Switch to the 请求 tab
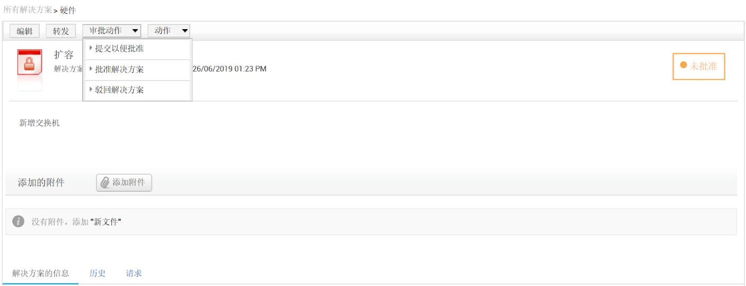This screenshot has width=746, height=286. click(x=134, y=273)
